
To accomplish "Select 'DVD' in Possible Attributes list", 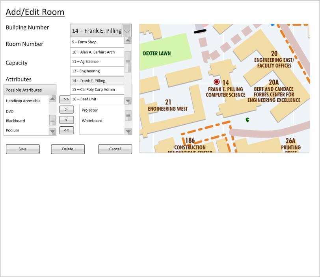I will pos(10,111).
